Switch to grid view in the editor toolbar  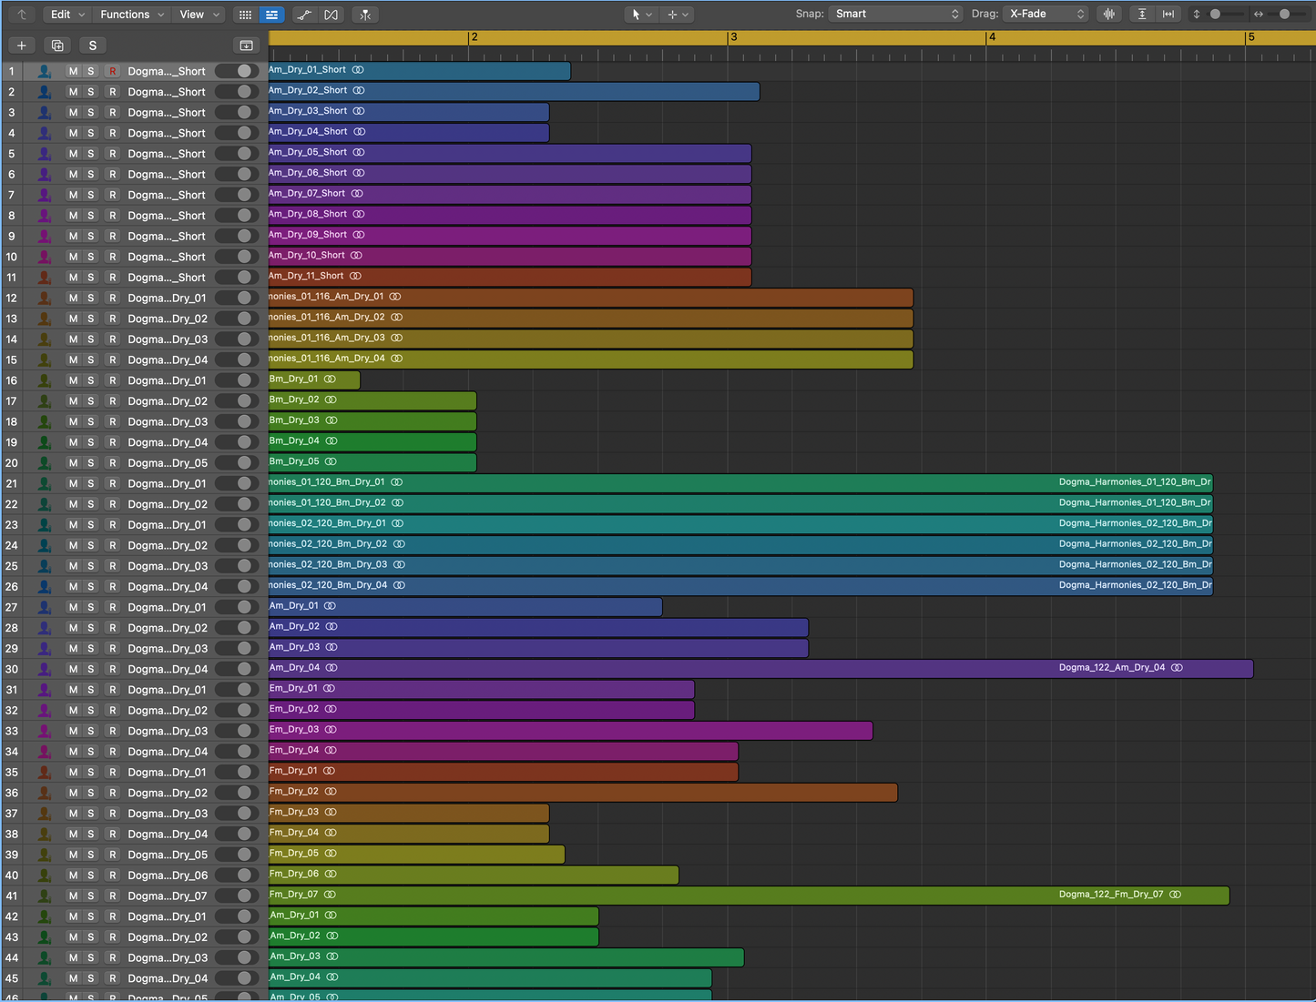pos(244,14)
